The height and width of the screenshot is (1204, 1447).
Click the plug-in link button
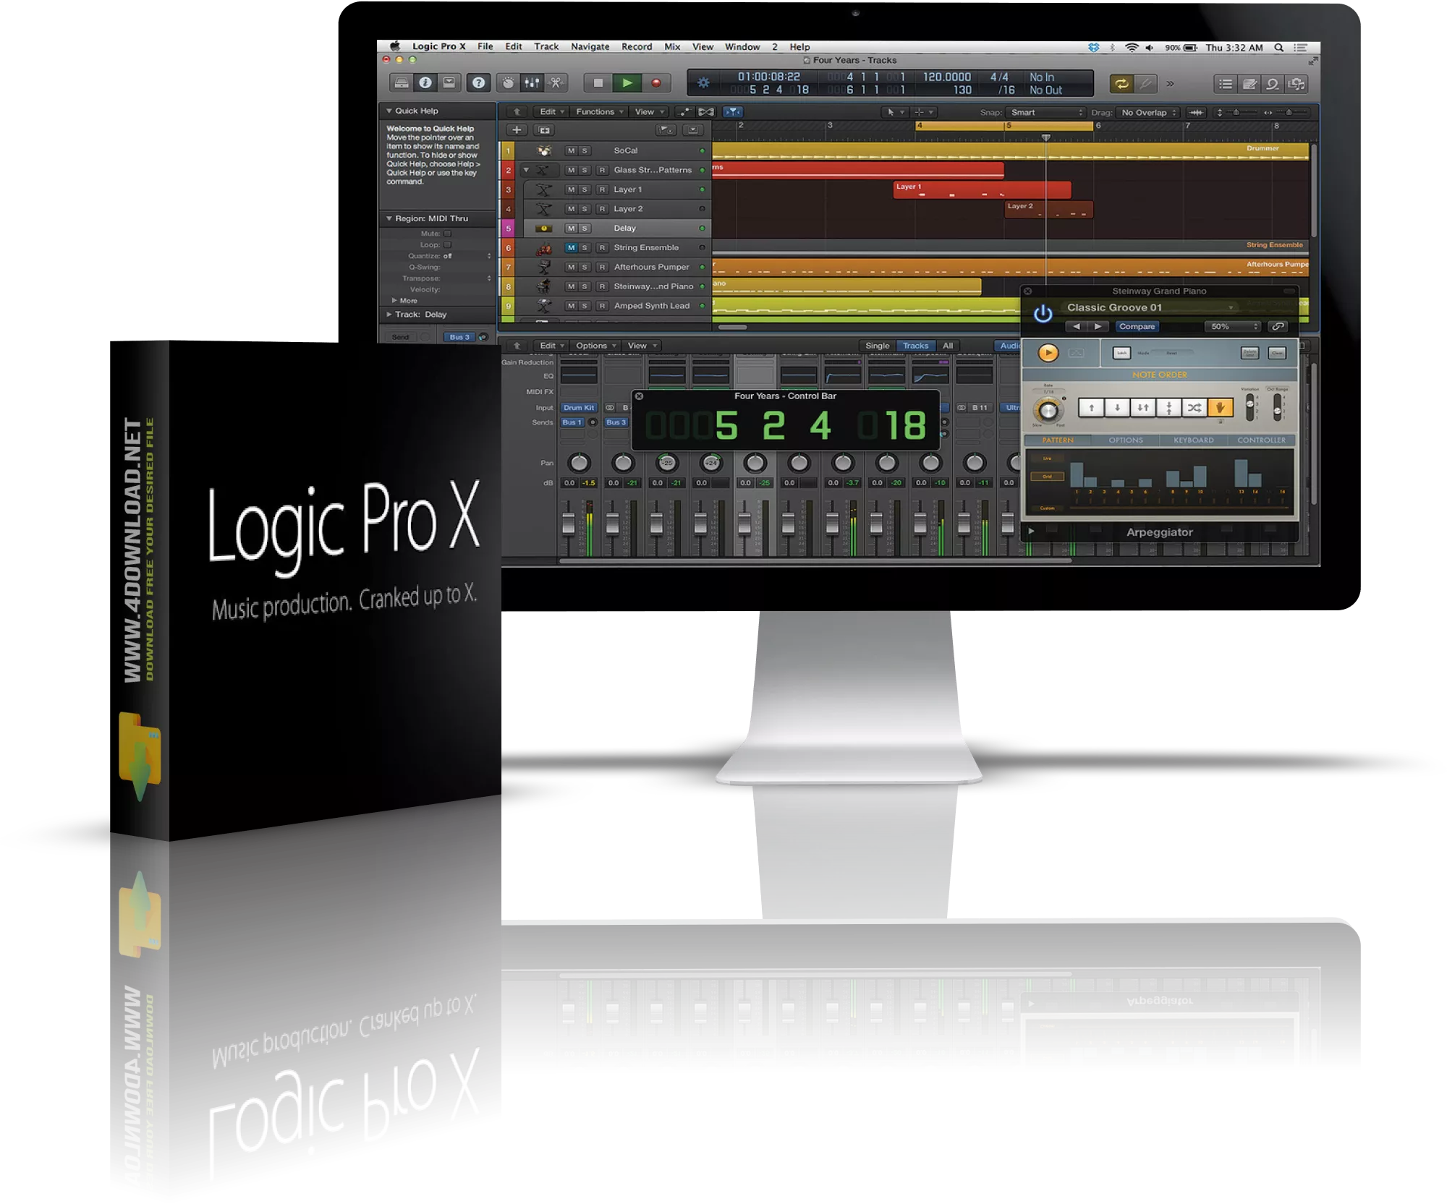[x=1278, y=327]
